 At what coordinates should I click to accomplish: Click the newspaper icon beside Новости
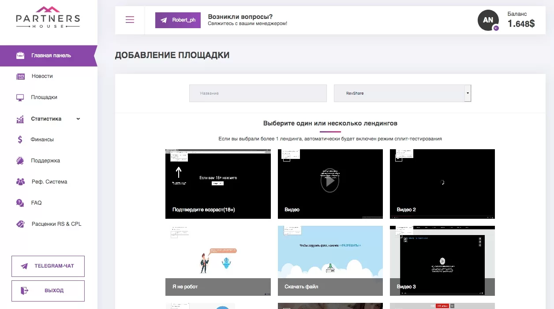[x=20, y=77]
